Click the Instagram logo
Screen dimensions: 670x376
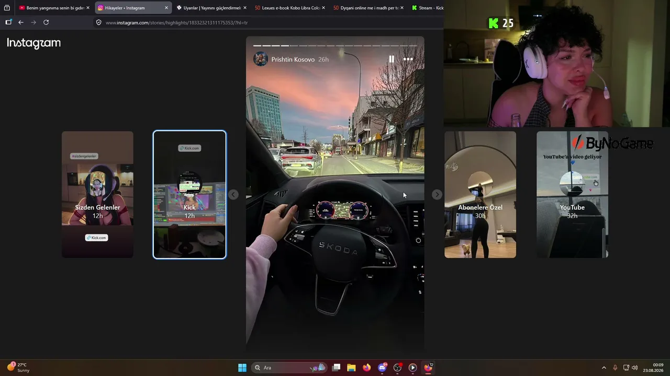(34, 43)
